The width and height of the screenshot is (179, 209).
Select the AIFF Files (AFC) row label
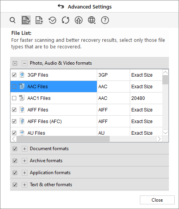coord(45,121)
